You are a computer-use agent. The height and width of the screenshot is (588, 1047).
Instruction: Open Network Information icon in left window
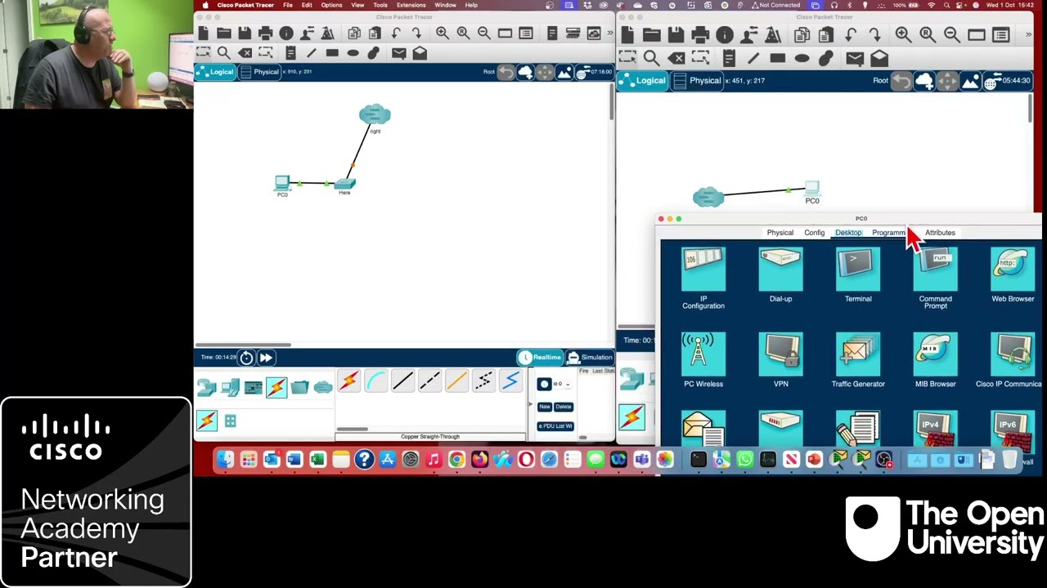click(x=286, y=33)
